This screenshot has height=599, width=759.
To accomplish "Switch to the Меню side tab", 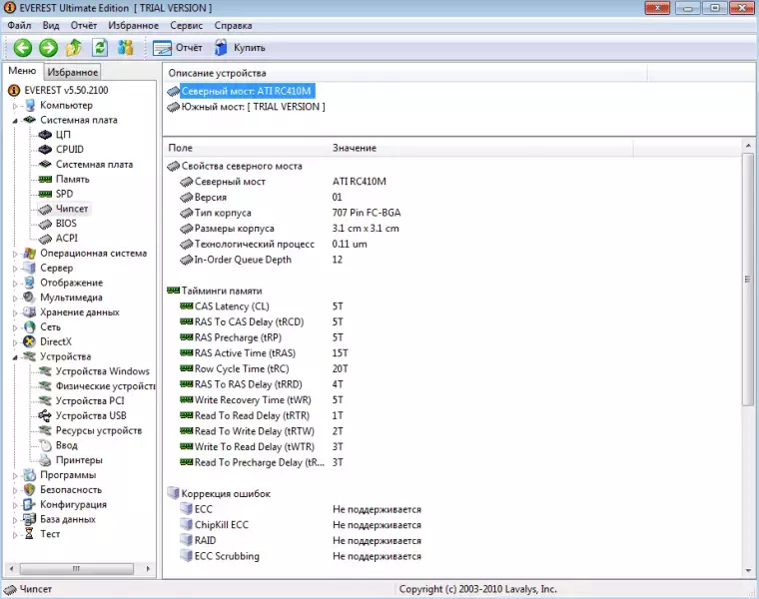I will coord(22,71).
